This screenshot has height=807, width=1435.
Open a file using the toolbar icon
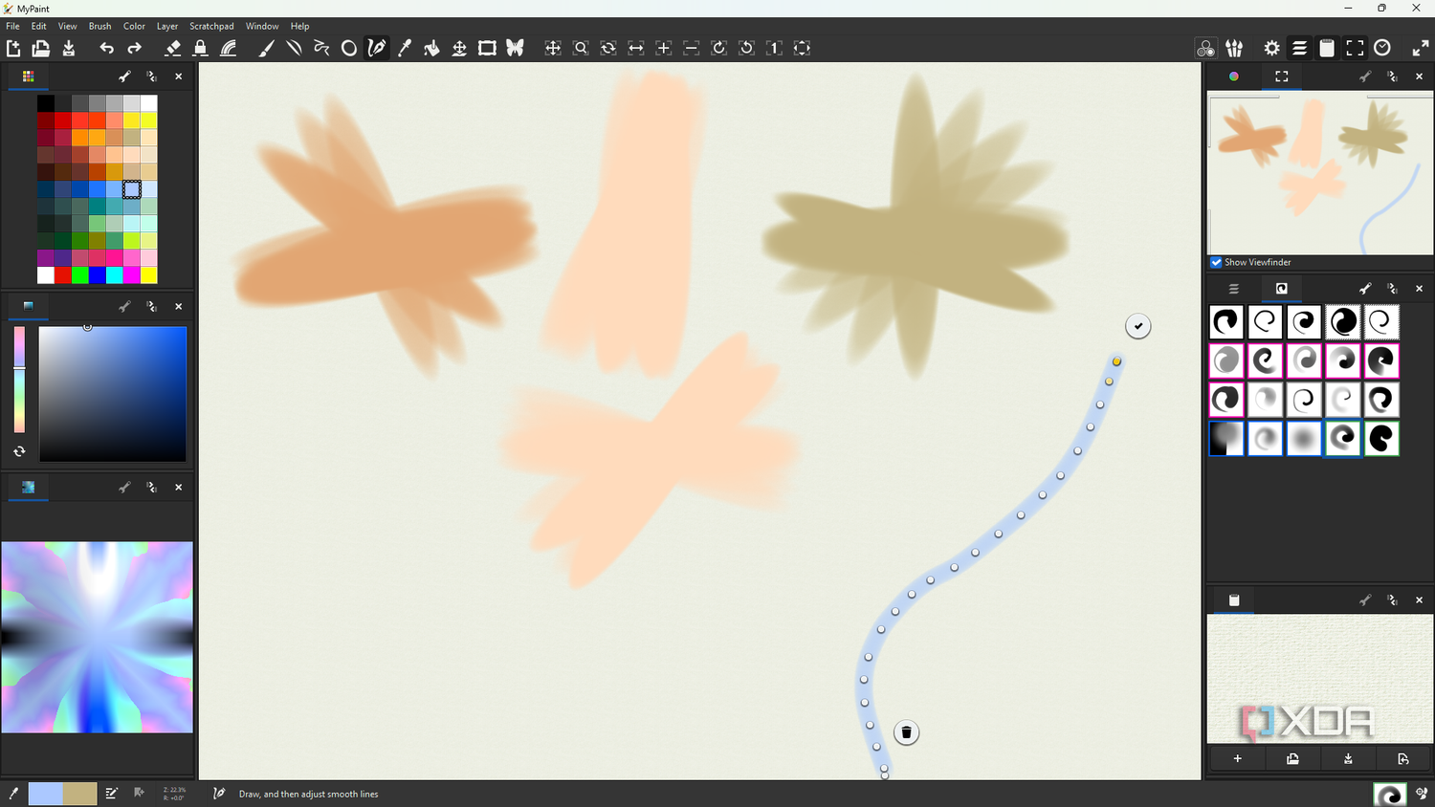click(41, 48)
